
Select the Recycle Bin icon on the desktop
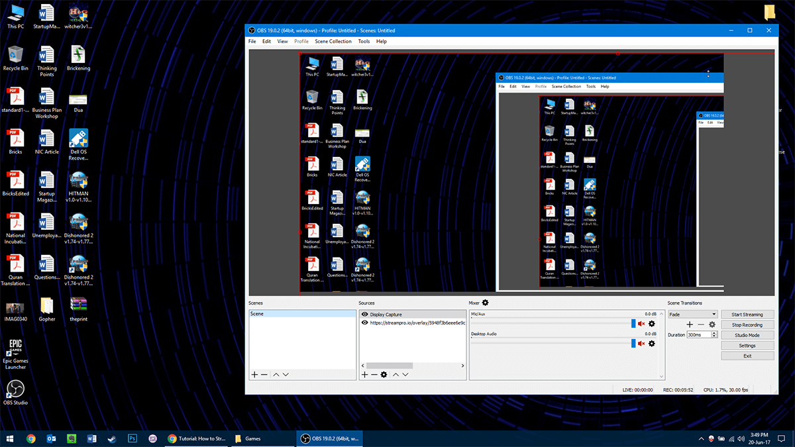click(16, 58)
